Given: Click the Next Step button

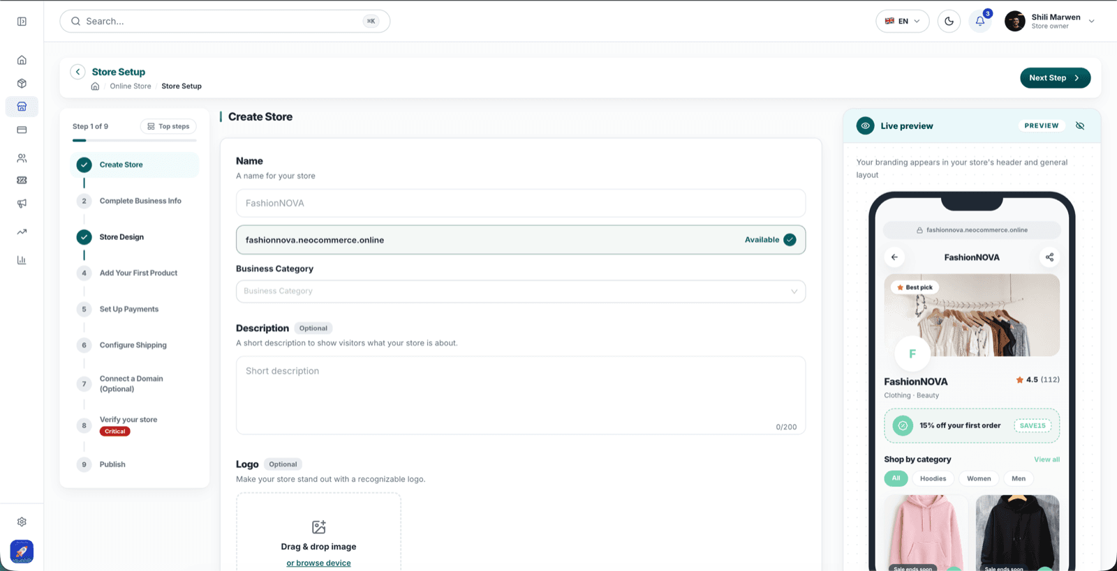Looking at the screenshot, I should (1055, 78).
